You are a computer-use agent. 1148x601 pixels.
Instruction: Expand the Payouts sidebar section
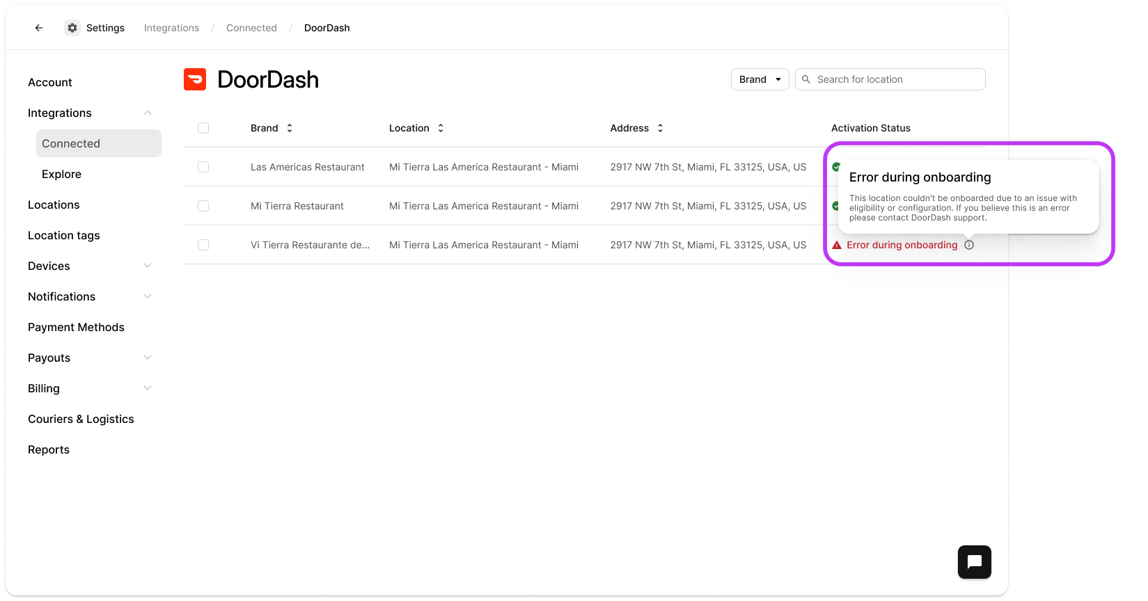(x=148, y=358)
